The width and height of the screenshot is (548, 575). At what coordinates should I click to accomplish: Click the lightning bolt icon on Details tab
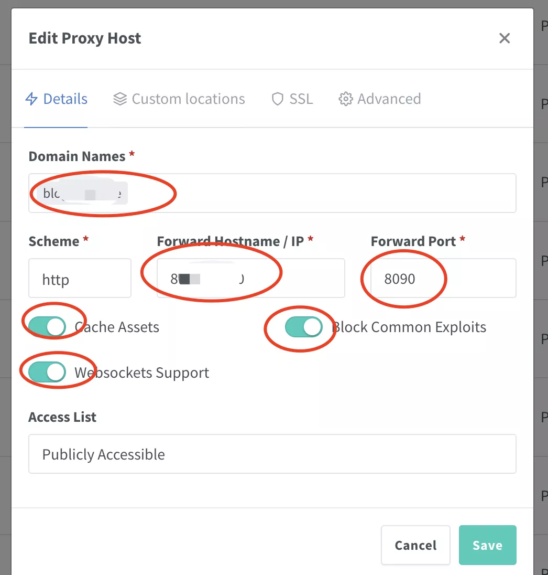(31, 99)
